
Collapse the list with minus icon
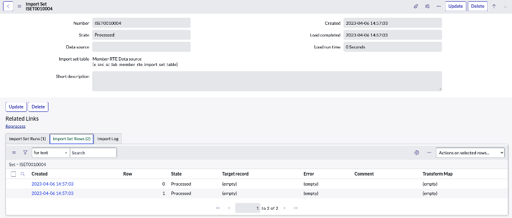[x=429, y=153]
